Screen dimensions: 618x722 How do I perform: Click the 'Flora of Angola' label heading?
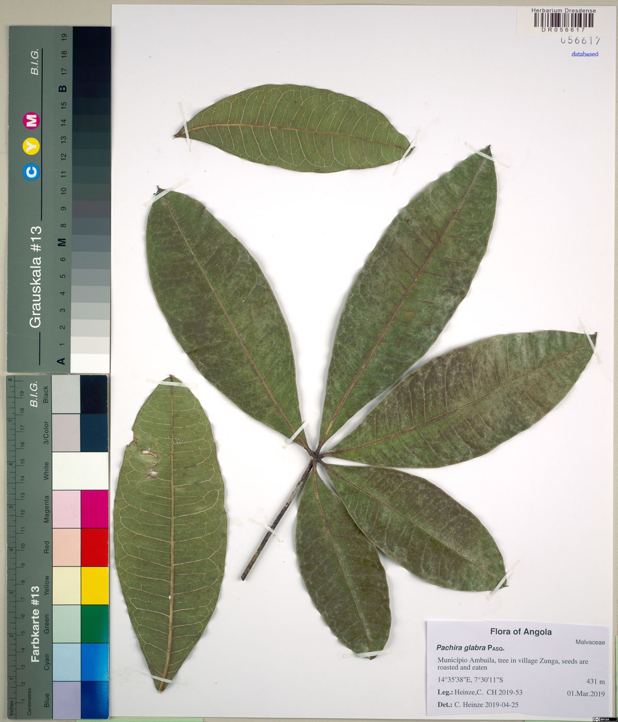click(521, 632)
